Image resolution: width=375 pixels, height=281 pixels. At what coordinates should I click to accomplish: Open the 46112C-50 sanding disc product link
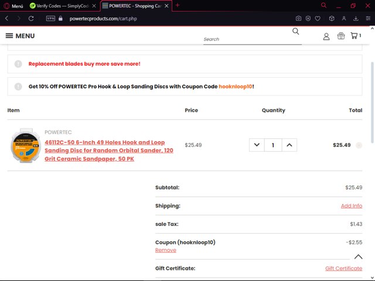point(109,150)
